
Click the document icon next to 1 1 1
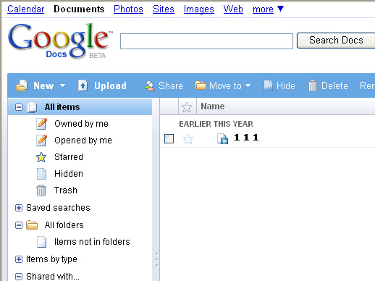pyautogui.click(x=222, y=139)
